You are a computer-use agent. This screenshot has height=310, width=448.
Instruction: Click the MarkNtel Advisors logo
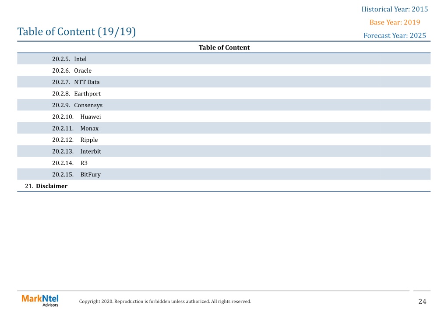pos(40,300)
